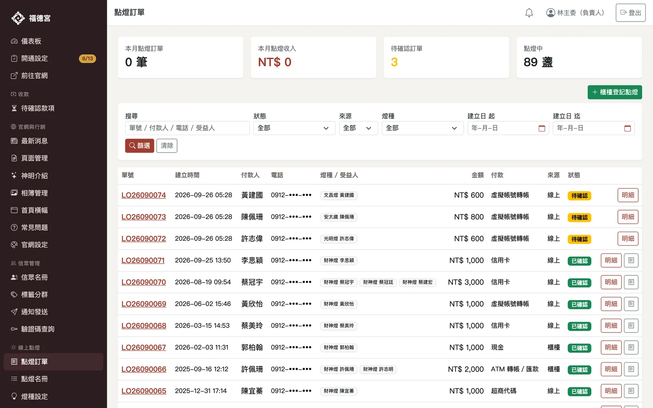Click the notification bell icon

point(529,13)
